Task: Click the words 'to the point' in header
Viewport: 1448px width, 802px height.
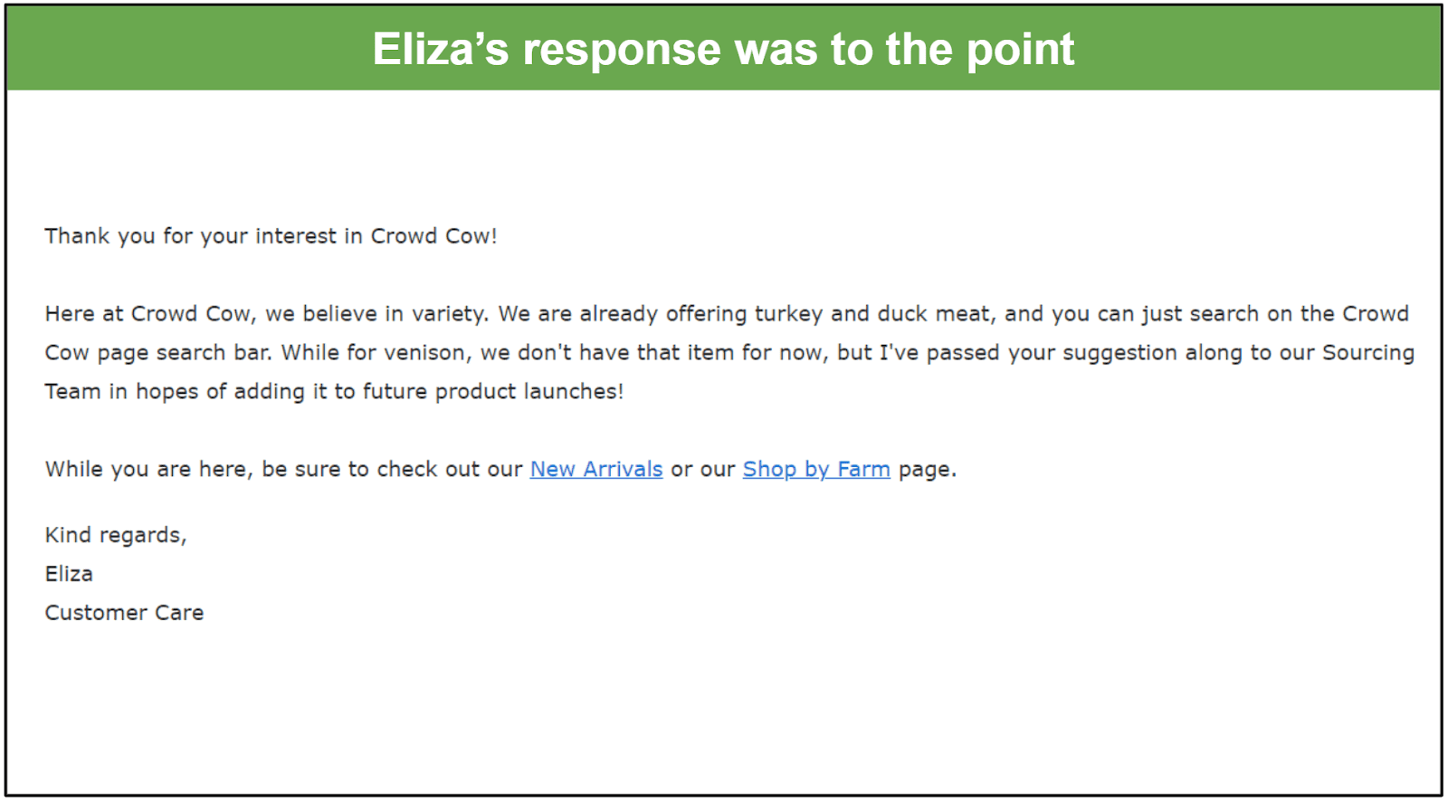Action: (953, 49)
